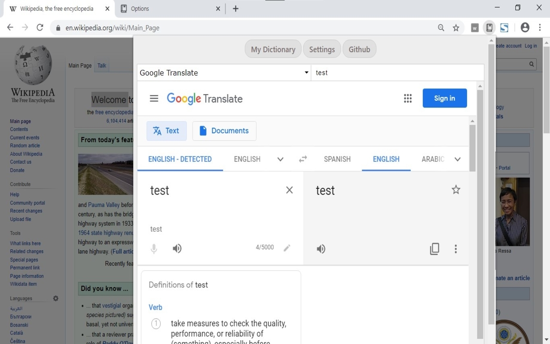Select ARABIC as target language

pos(433,159)
